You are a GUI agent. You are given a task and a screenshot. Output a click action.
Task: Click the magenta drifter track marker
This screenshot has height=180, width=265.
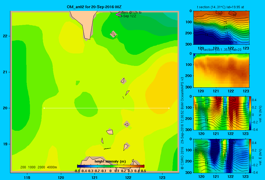pos(118,15)
